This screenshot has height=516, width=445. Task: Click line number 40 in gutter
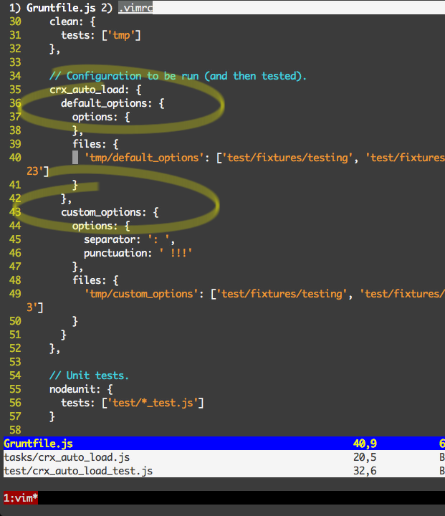point(15,157)
